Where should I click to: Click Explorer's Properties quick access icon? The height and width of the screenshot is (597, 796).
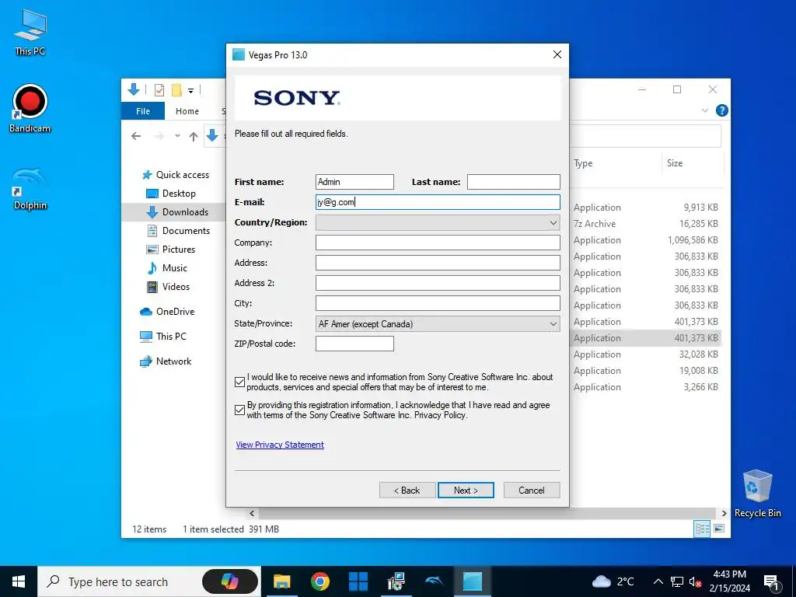[x=159, y=90]
